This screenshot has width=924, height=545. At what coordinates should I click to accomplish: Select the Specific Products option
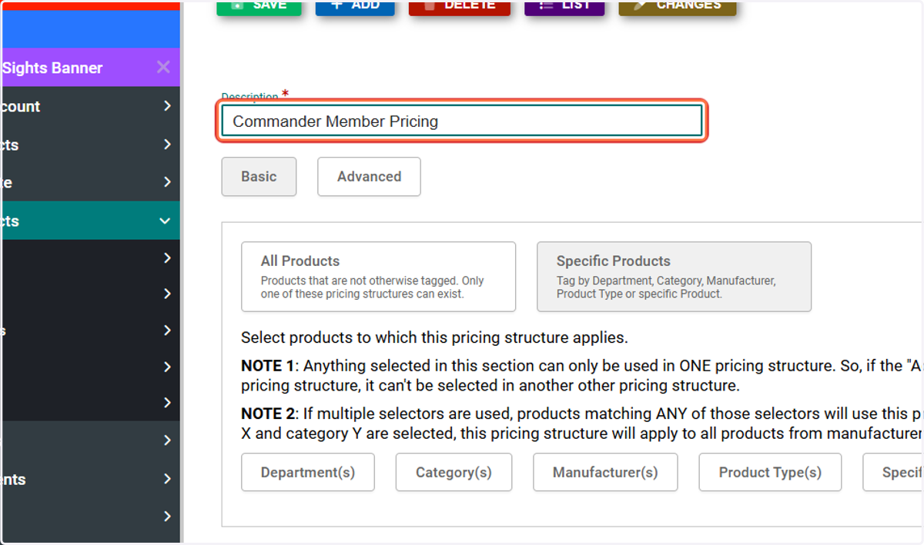point(674,277)
